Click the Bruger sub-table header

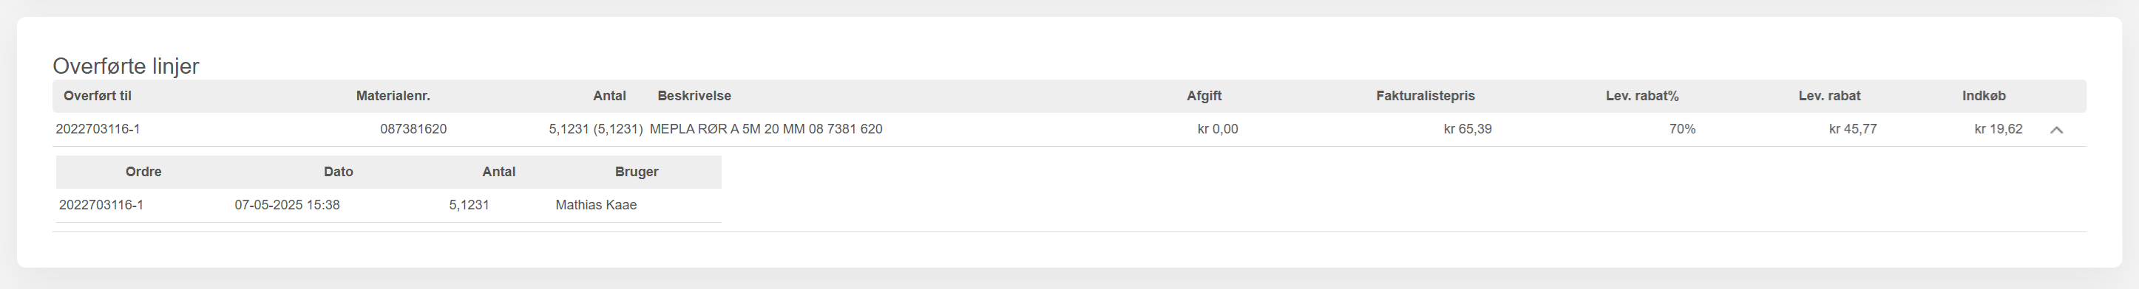[x=636, y=173]
